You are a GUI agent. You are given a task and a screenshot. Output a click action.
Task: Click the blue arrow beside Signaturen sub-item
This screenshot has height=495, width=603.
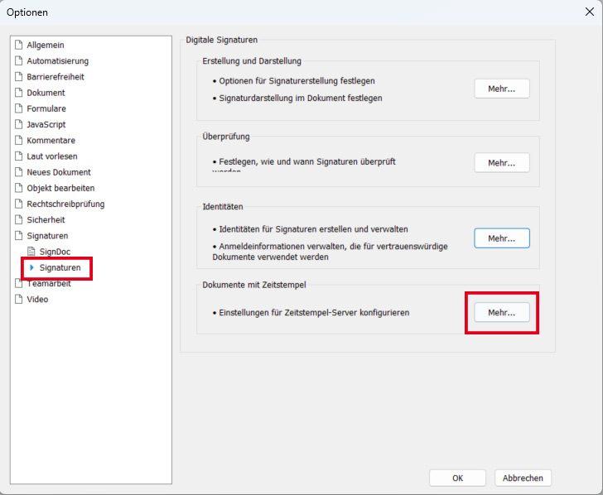pyautogui.click(x=32, y=267)
